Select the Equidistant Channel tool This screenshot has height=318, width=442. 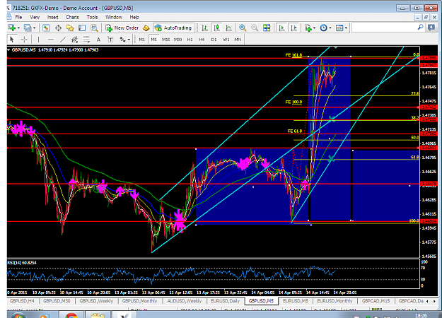[x=74, y=40]
